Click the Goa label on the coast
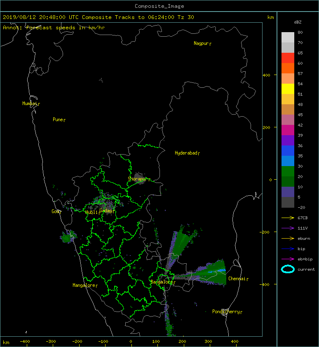This screenshot has width=319, height=347. click(56, 211)
